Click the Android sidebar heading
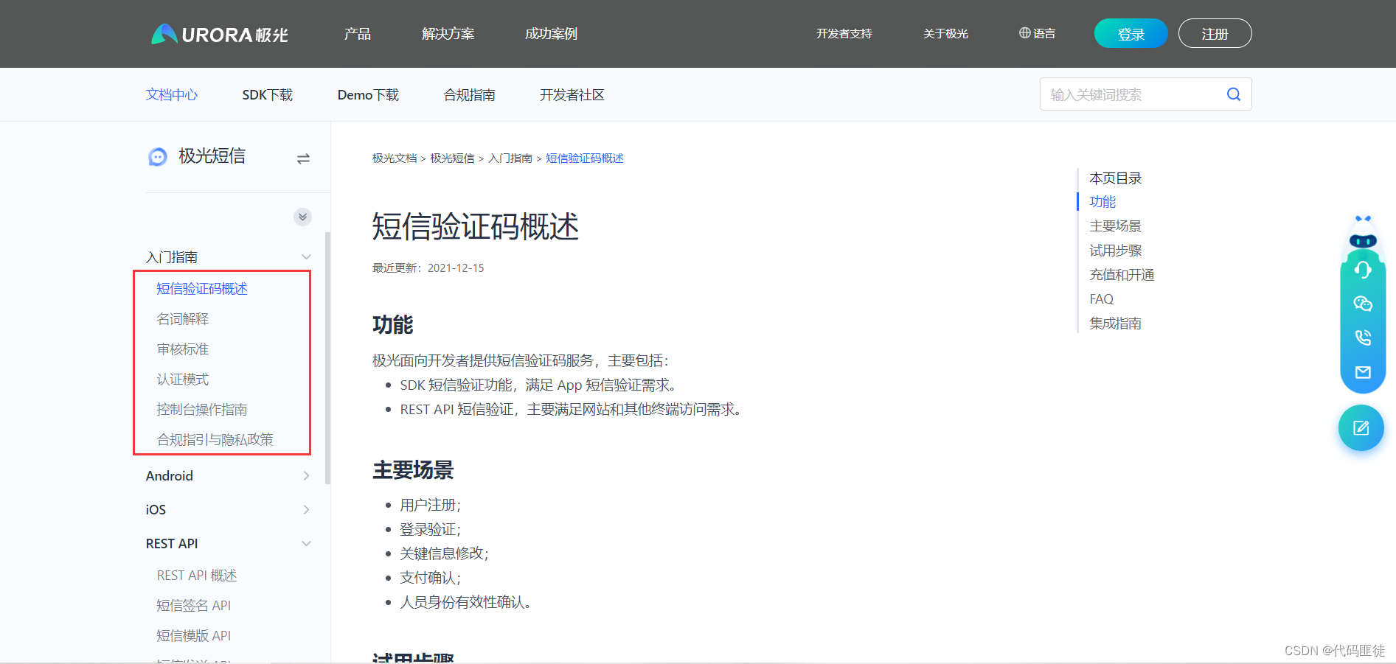1396x664 pixels. 170,476
